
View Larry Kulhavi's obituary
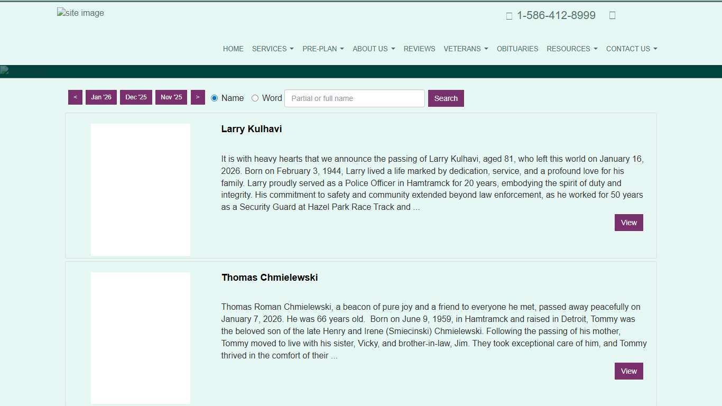tap(628, 223)
